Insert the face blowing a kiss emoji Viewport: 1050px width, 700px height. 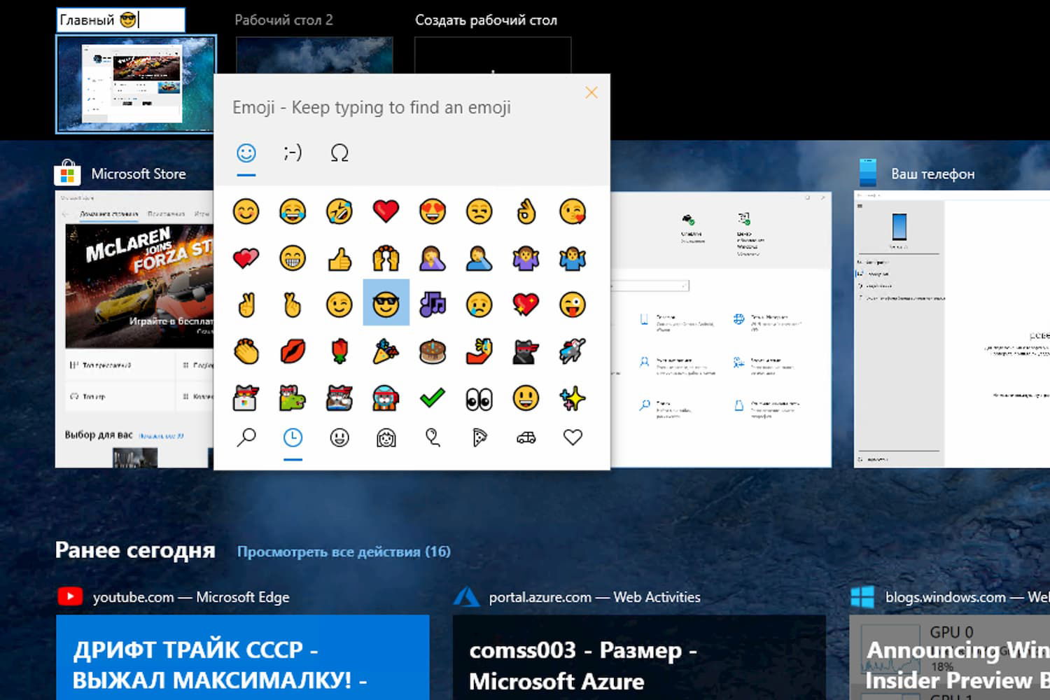coord(573,211)
